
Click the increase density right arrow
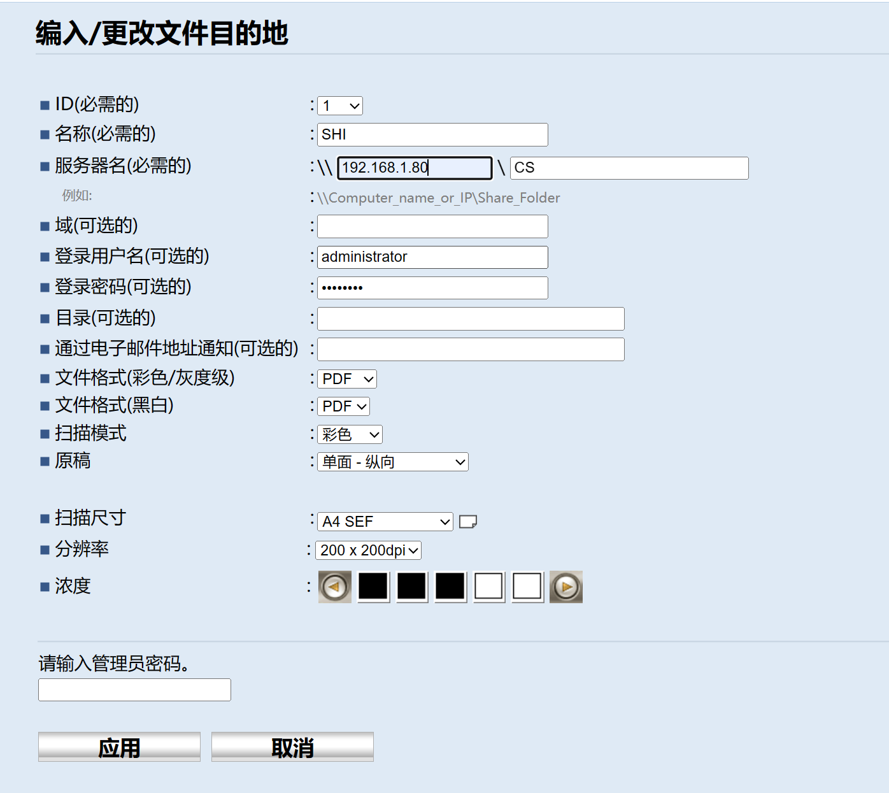tap(566, 587)
